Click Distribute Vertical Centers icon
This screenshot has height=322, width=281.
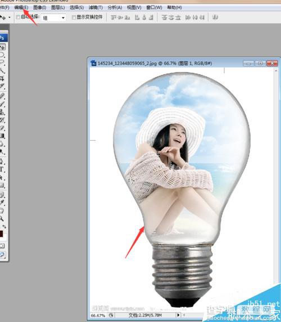coord(171,17)
